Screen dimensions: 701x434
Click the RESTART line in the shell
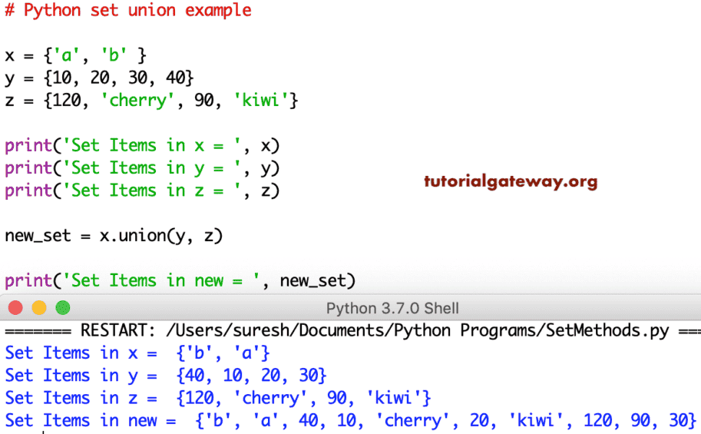(352, 330)
